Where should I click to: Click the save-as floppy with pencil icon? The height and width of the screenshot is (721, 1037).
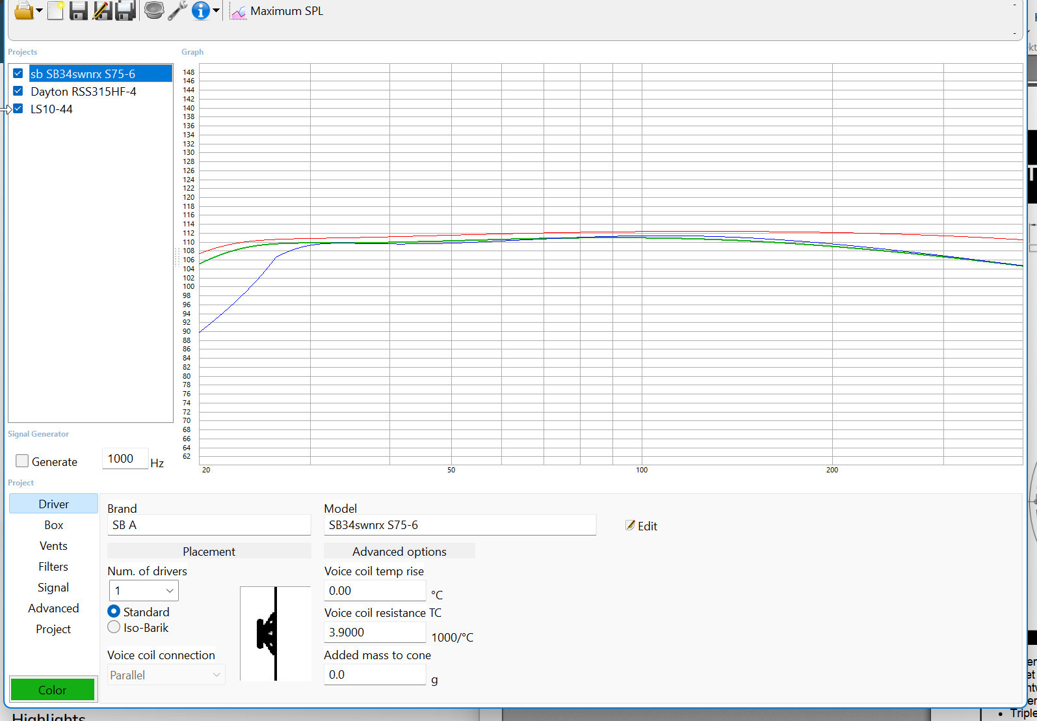102,11
